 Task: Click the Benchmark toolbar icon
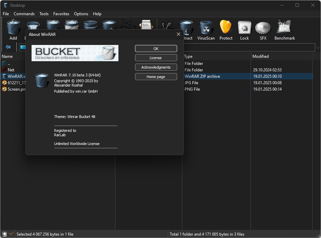click(x=284, y=27)
